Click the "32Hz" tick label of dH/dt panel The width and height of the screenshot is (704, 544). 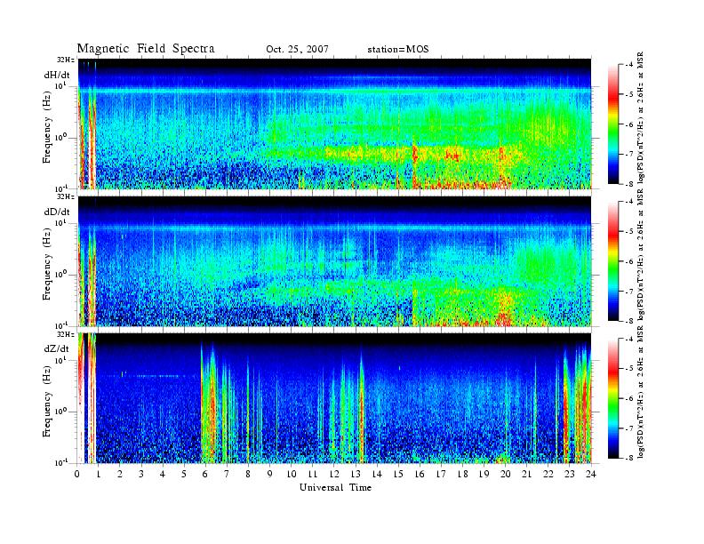click(66, 60)
